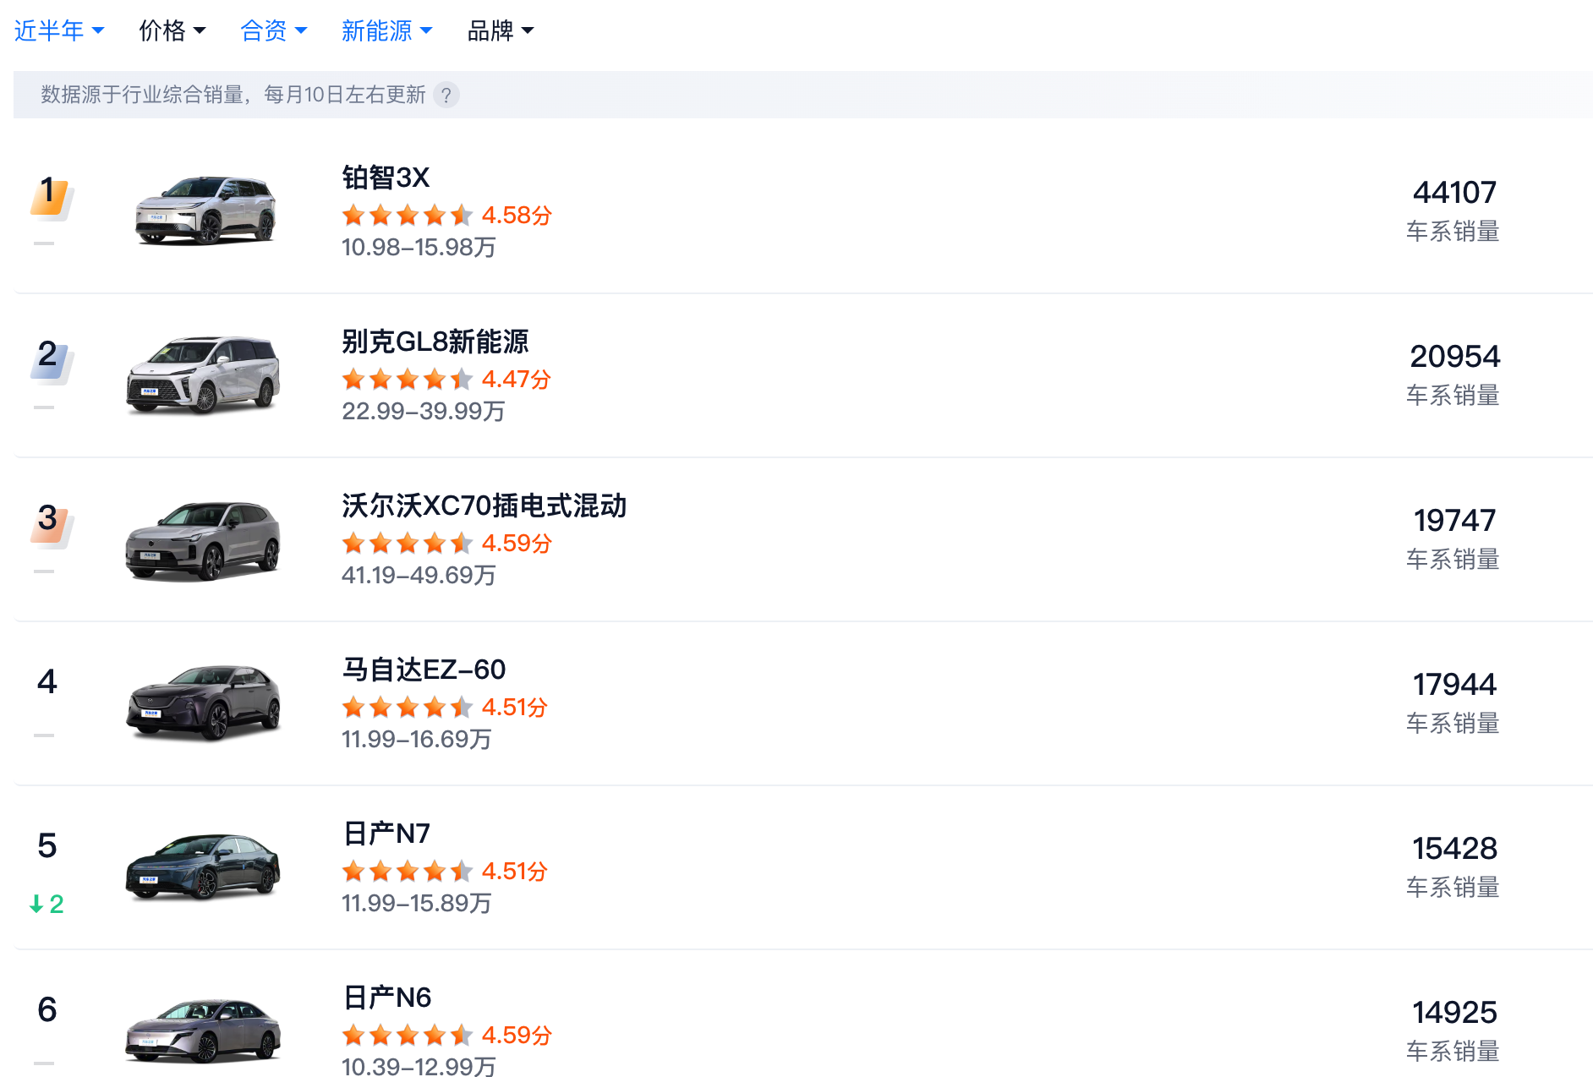Screen dimensions: 1593x1077
Task: Open the 日产N6 car thumbnail
Action: [x=203, y=1031]
